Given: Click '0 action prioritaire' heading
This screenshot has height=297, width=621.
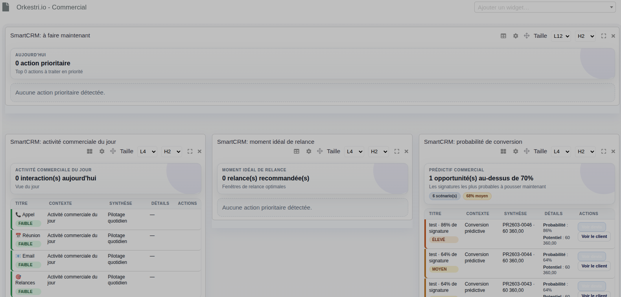Looking at the screenshot, I should click(43, 63).
